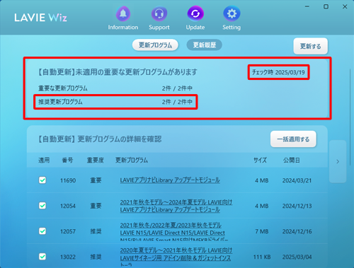Uncheck the checkbox for update 12057
This screenshot has height=268, width=354.
click(42, 231)
